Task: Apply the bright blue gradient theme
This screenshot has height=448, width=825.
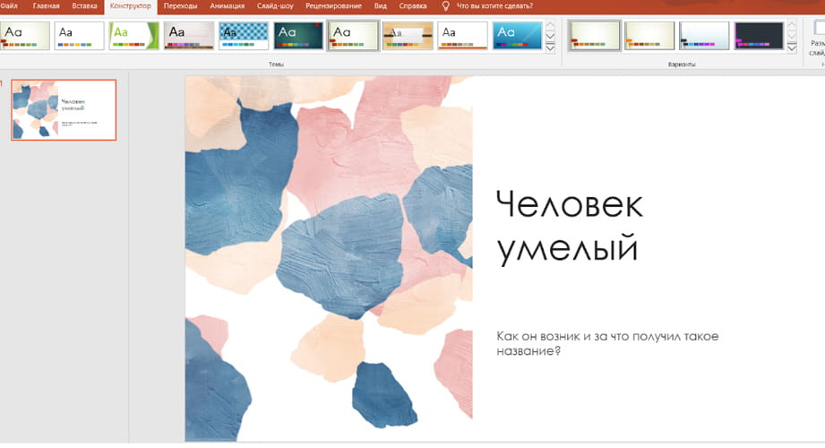Action: tap(517, 36)
